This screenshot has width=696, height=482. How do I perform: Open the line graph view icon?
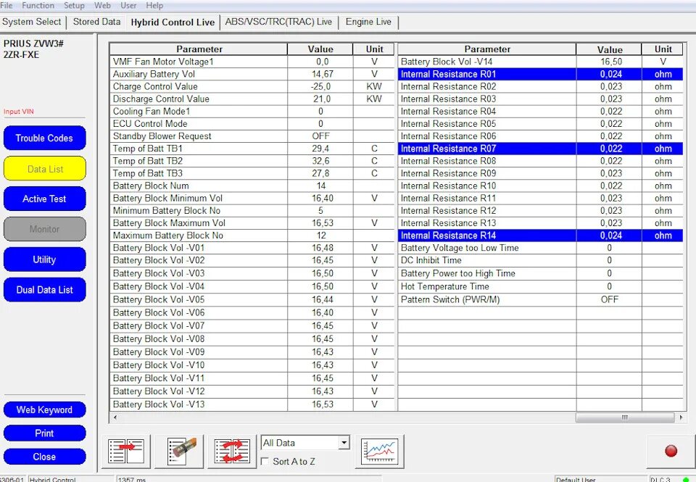[x=379, y=452]
